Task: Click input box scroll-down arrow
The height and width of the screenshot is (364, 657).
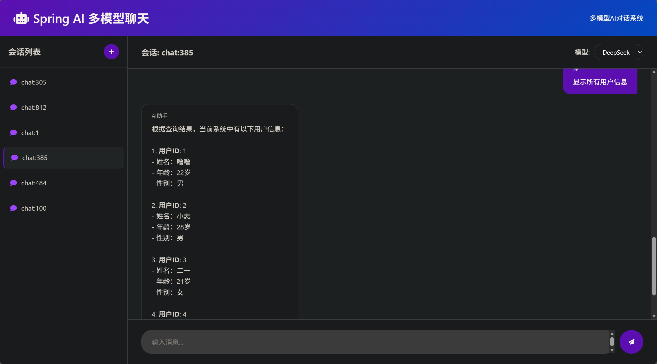Action: (x=612, y=350)
